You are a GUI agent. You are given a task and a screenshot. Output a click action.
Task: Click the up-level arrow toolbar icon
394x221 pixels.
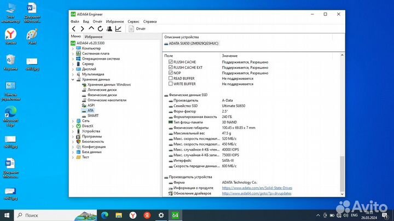[91, 28]
